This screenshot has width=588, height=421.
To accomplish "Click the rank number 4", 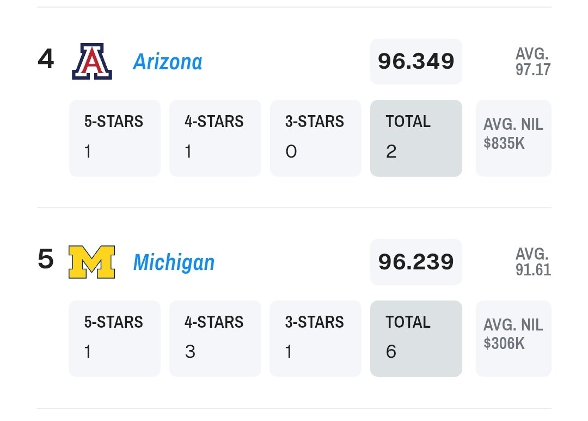I will tap(46, 59).
